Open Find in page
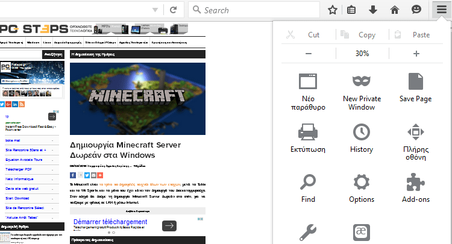 click(308, 188)
